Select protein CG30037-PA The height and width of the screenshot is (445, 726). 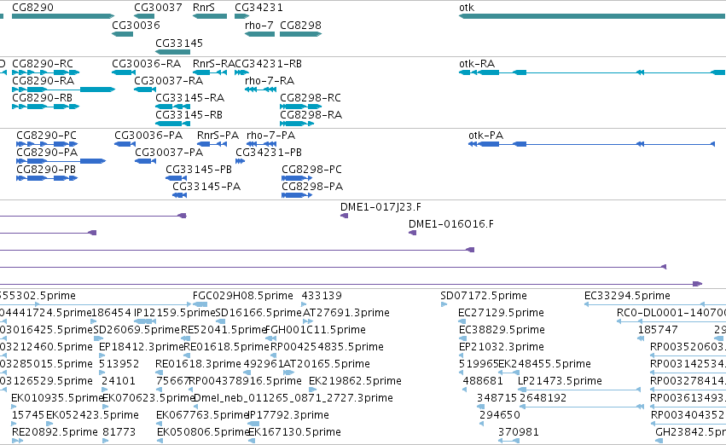coord(169,153)
